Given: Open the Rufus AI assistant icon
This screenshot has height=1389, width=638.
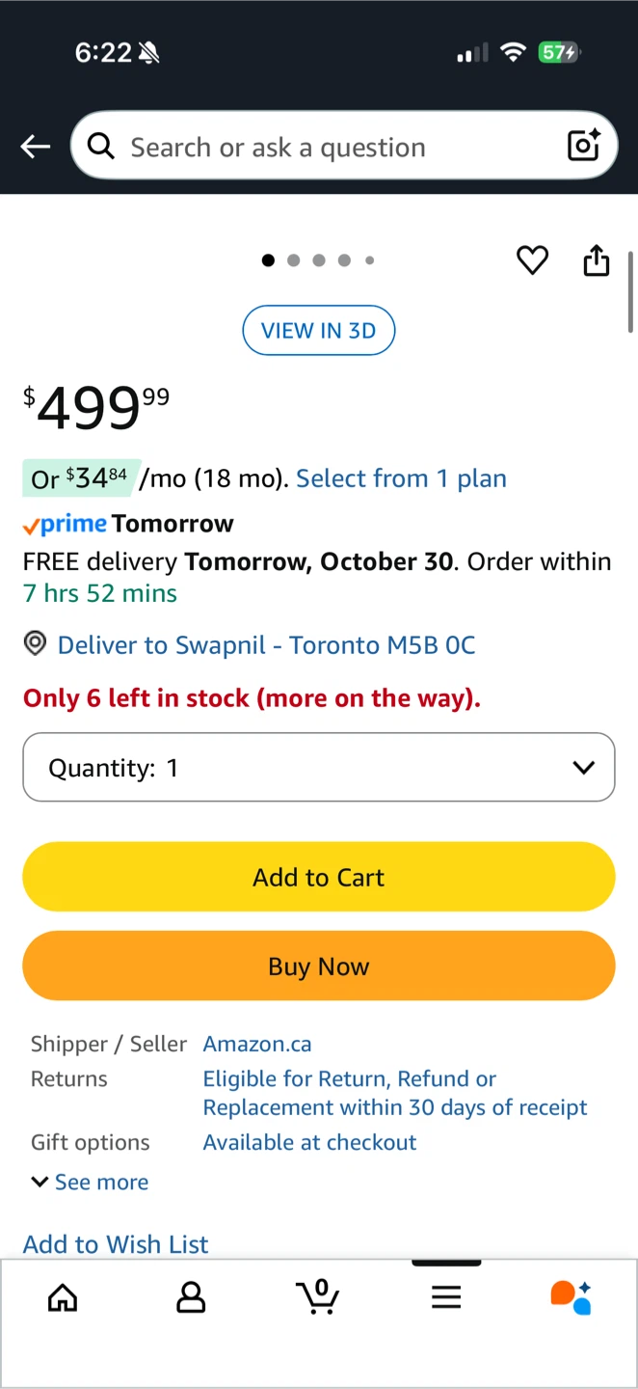Looking at the screenshot, I should pyautogui.click(x=572, y=1297).
